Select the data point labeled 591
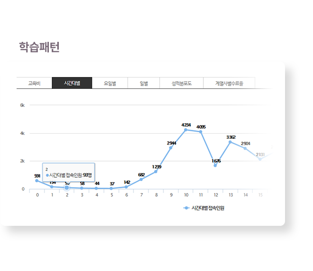This screenshot has width=313, height=271. click(37, 181)
